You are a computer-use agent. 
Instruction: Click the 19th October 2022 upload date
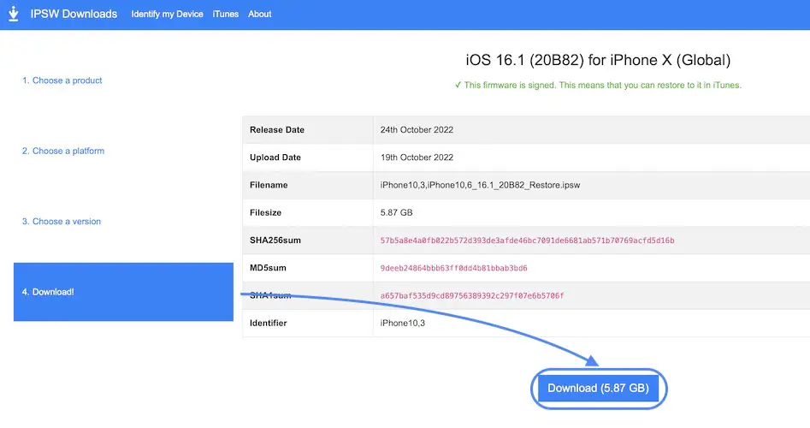click(x=417, y=158)
